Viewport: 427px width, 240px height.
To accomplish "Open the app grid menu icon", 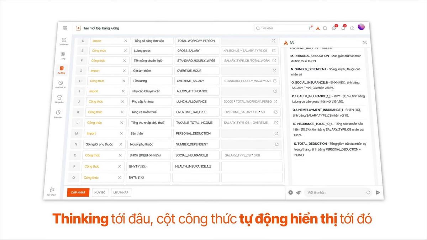I will point(65,28).
